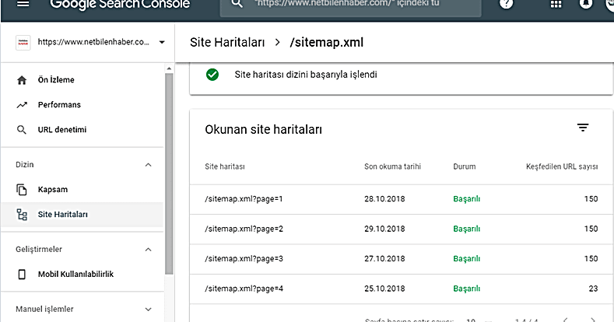Click date 25.10.2018 cell
This screenshot has width=614, height=322.
(384, 289)
